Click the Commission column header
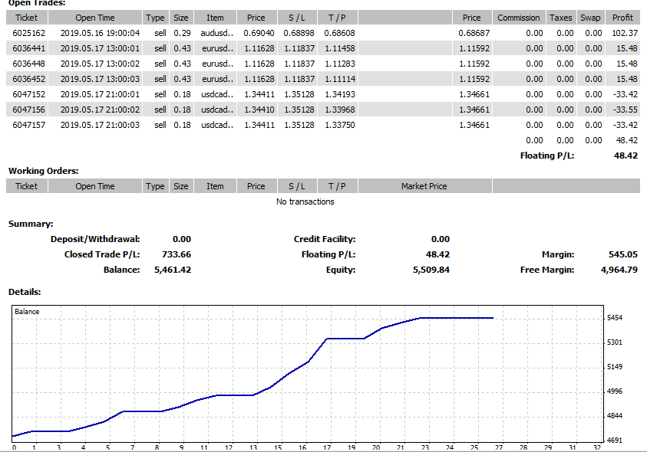The width and height of the screenshot is (647, 452). [519, 18]
